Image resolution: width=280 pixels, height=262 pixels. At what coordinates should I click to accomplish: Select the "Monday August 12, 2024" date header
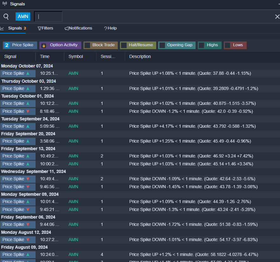(x=26, y=233)
